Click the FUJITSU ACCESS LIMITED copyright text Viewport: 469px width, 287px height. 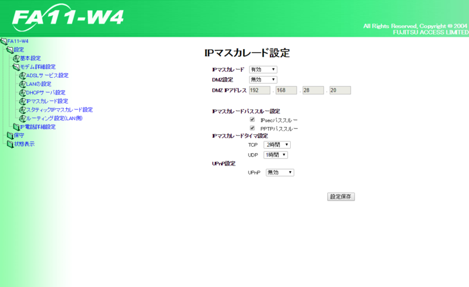tap(431, 32)
